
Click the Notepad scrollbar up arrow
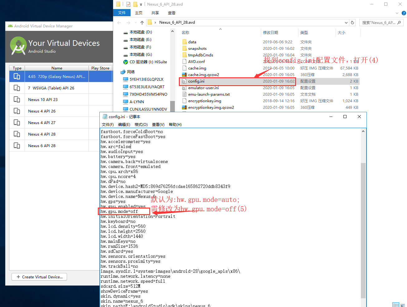click(363, 131)
